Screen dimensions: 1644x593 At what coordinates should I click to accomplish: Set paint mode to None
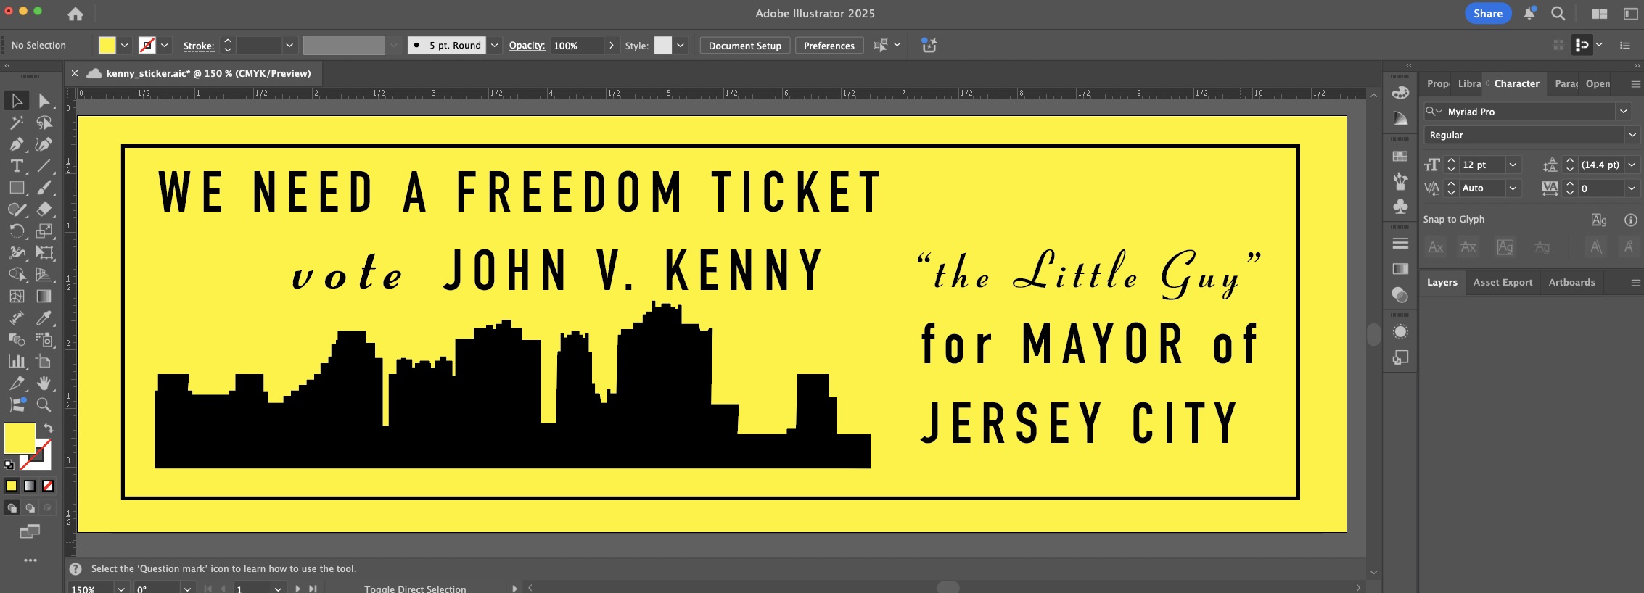pyautogui.click(x=48, y=486)
